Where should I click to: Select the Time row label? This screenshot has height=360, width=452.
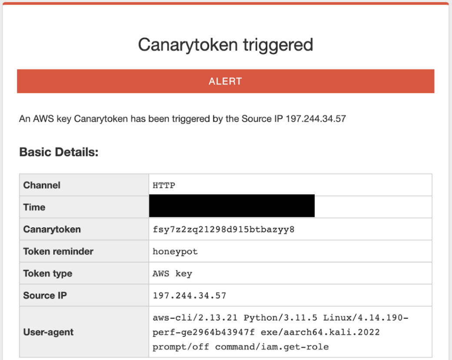pyautogui.click(x=34, y=207)
